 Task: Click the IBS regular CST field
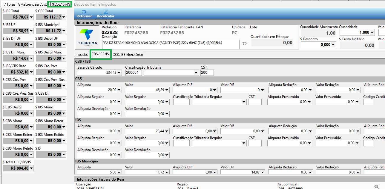[x=255, y=143]
